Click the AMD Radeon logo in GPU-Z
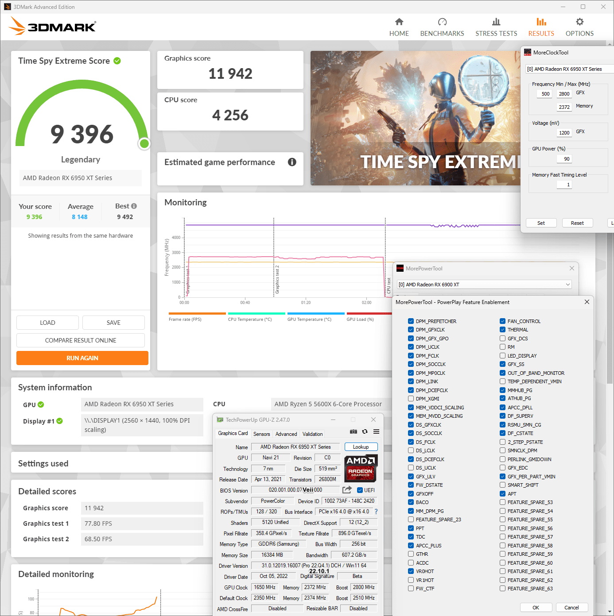Image resolution: width=614 pixels, height=616 pixels. coord(361,468)
